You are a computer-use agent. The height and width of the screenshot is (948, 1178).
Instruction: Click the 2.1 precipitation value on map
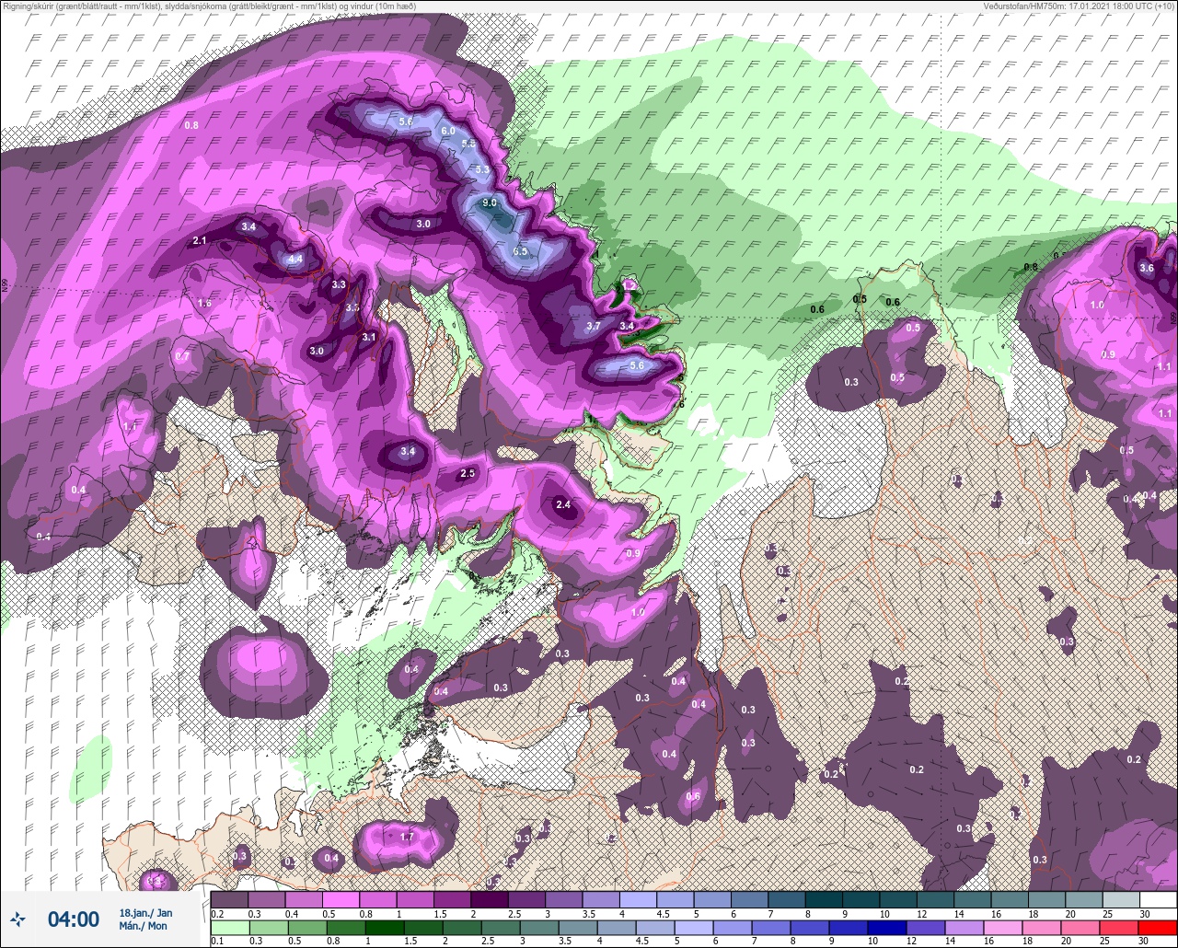pyautogui.click(x=200, y=240)
